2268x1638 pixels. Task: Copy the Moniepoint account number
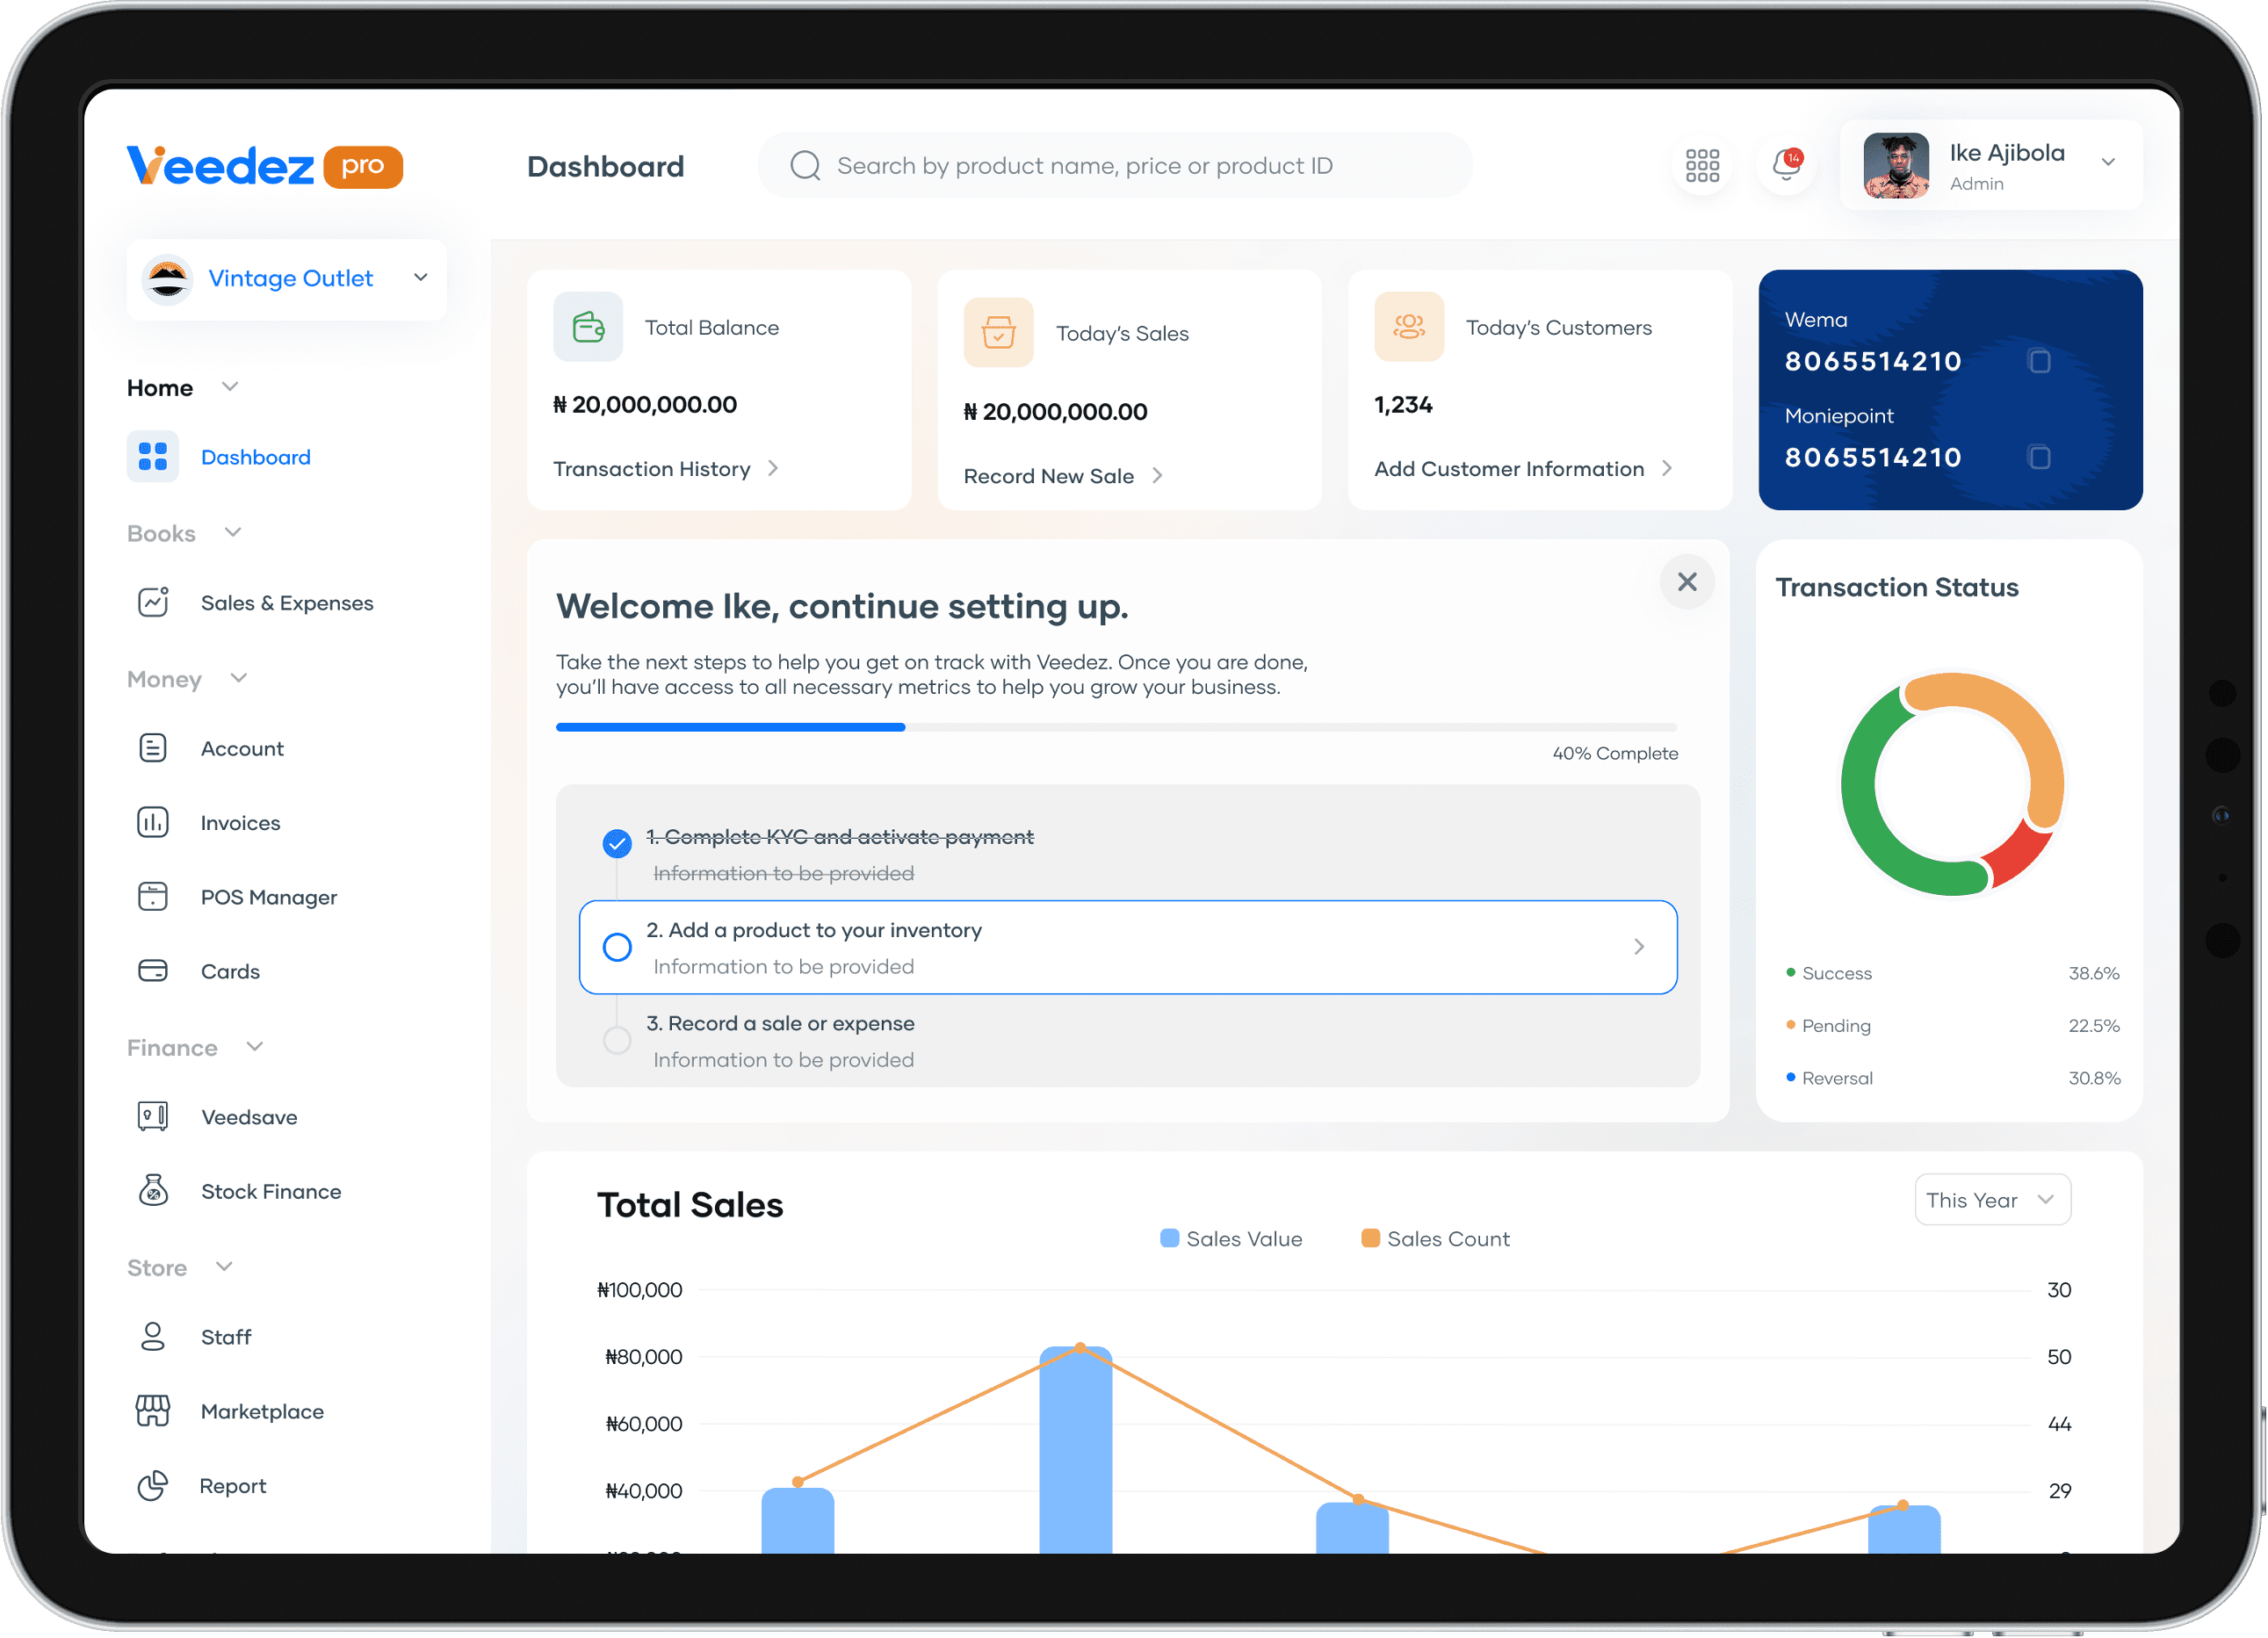pos(2039,457)
